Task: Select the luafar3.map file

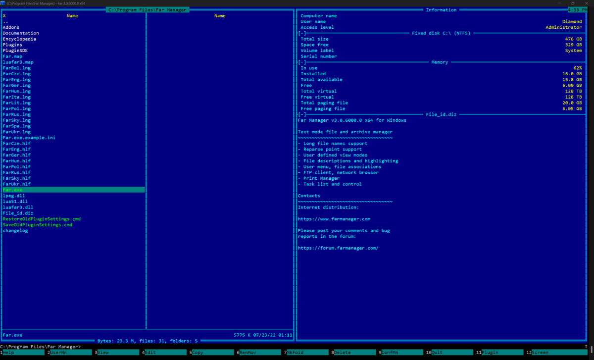Action: pyautogui.click(x=73, y=62)
